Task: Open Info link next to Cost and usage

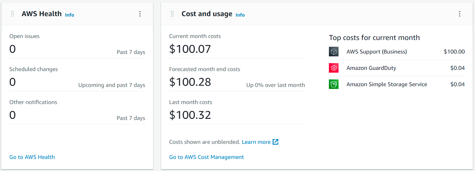Action: 240,15
